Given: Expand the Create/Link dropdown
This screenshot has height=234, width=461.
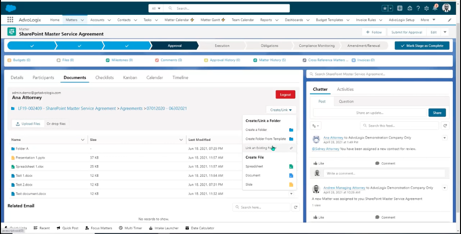Looking at the screenshot, I should (x=280, y=110).
